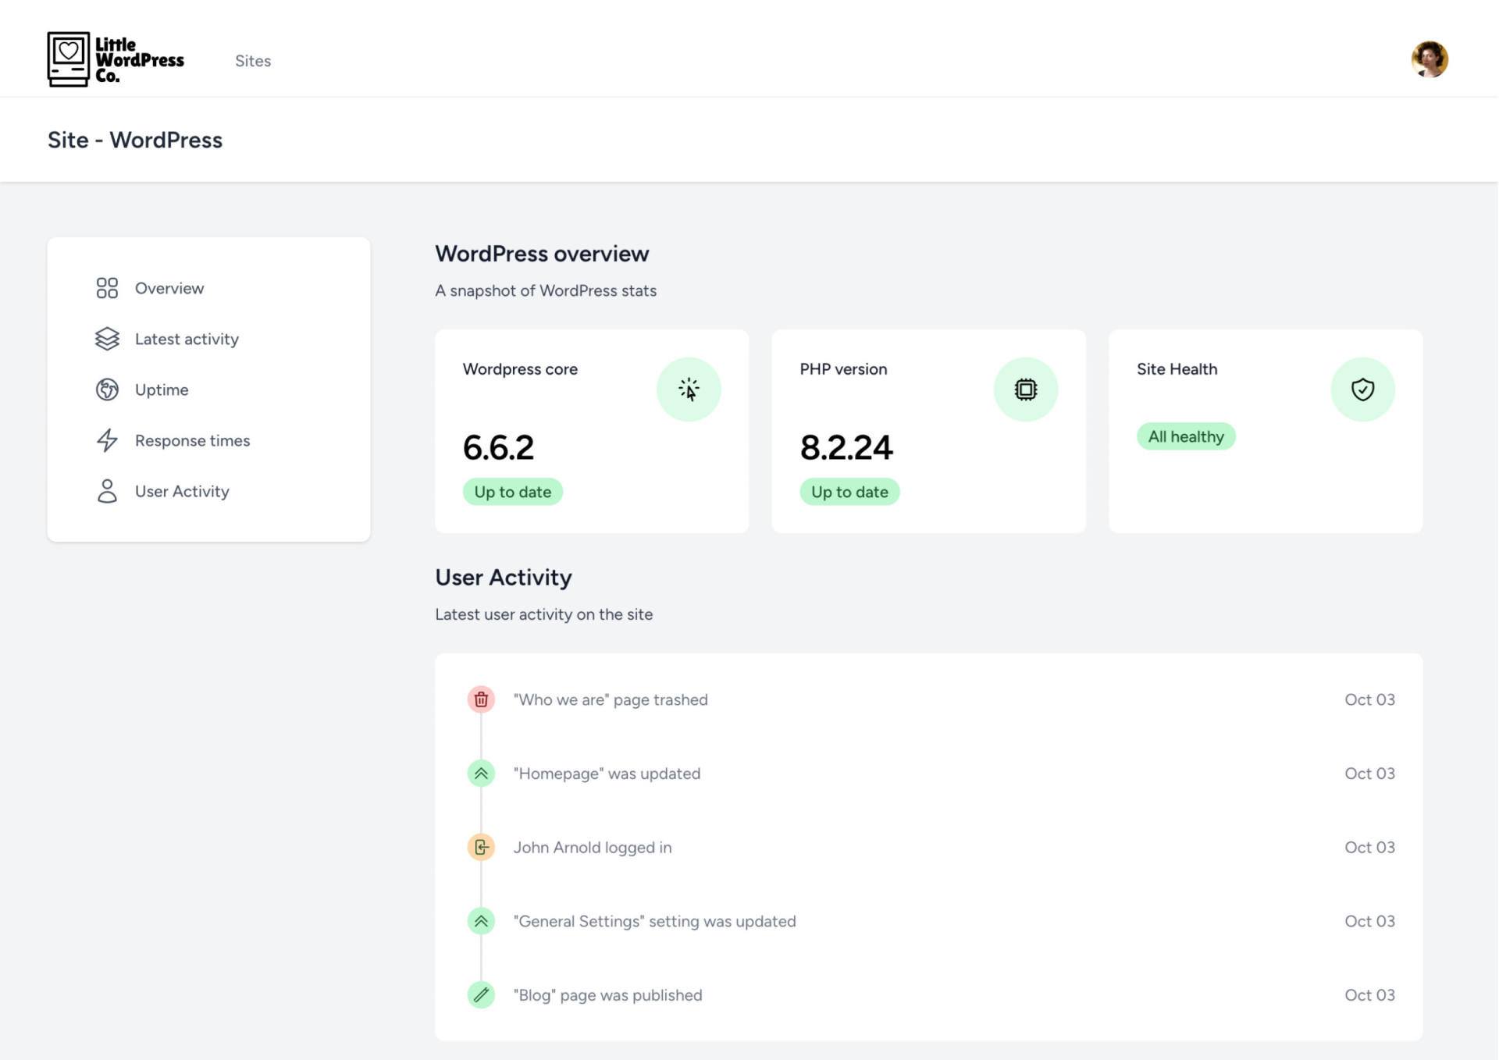Click the PHP version card title

pyautogui.click(x=843, y=369)
